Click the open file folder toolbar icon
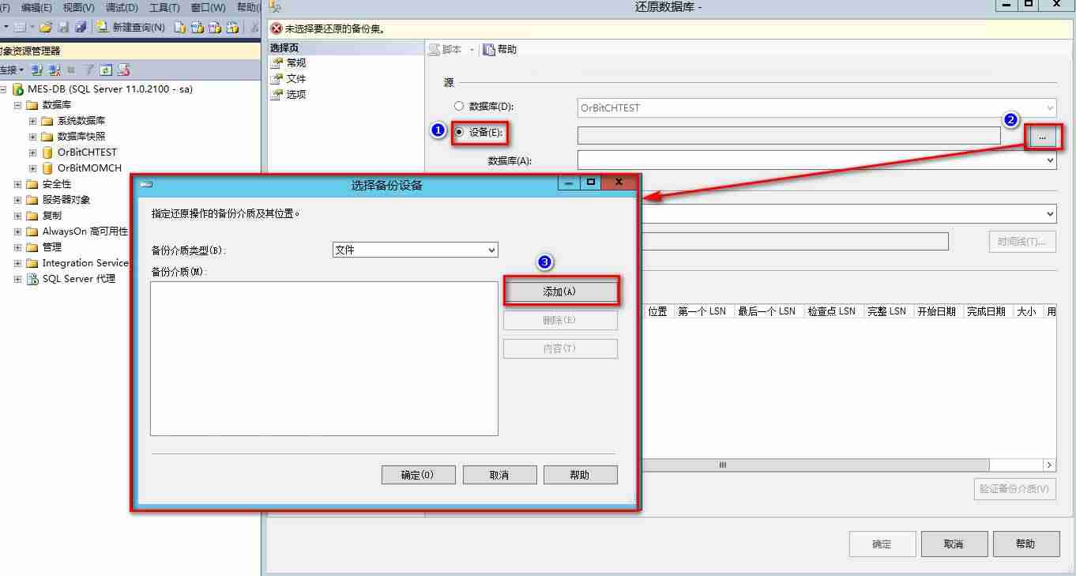The image size is (1076, 576). pyautogui.click(x=45, y=27)
